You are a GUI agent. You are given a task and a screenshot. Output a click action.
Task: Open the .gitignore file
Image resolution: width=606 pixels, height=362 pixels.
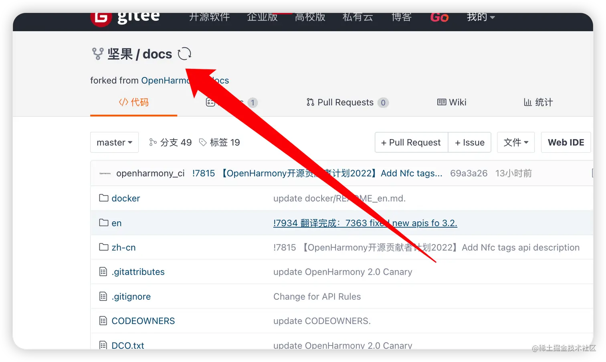pos(131,296)
